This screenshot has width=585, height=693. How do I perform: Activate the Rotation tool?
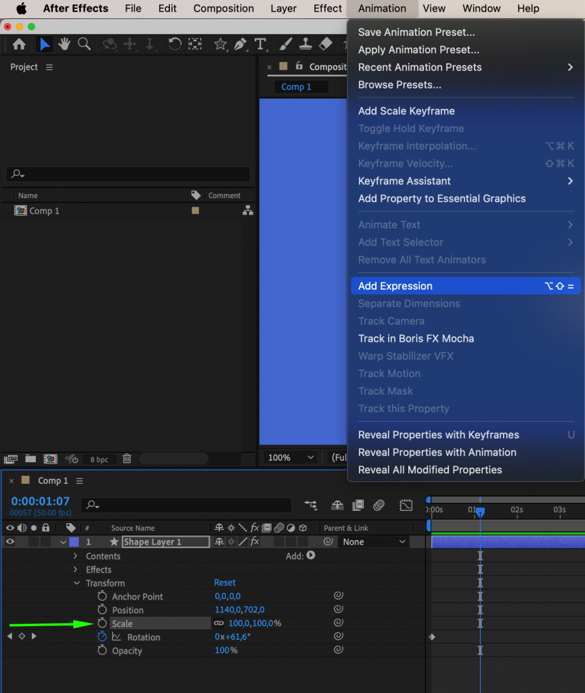[x=175, y=43]
